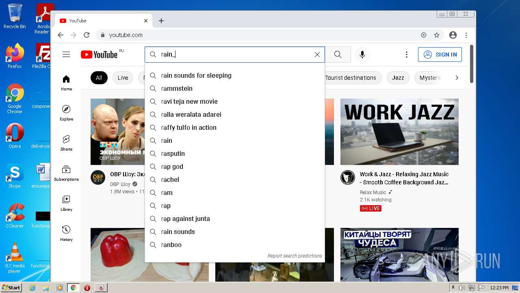520x293 pixels.
Task: Open CCleaner desktop shortcut
Action: pos(15,216)
